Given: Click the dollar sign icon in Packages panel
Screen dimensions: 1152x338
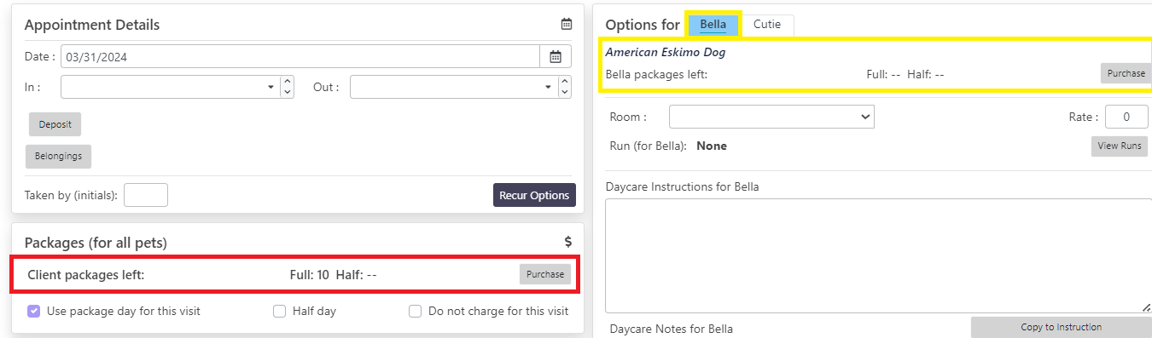Looking at the screenshot, I should [x=568, y=242].
